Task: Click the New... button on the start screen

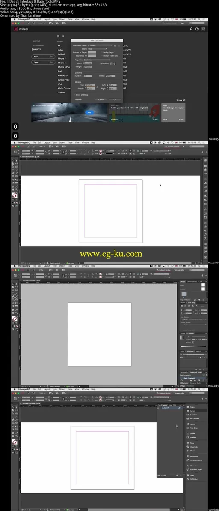Action: click(x=43, y=57)
